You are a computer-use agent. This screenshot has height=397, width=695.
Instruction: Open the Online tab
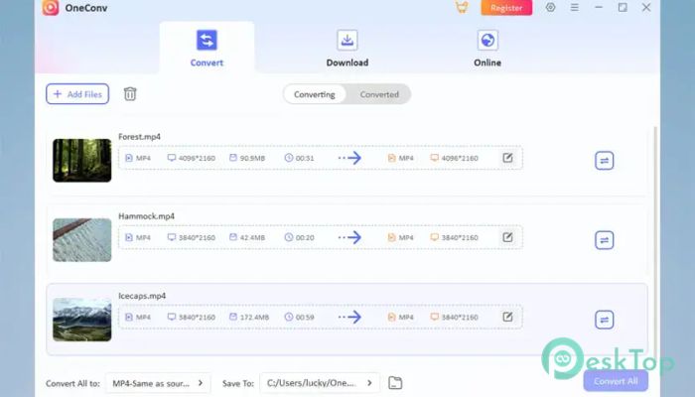[x=487, y=49]
